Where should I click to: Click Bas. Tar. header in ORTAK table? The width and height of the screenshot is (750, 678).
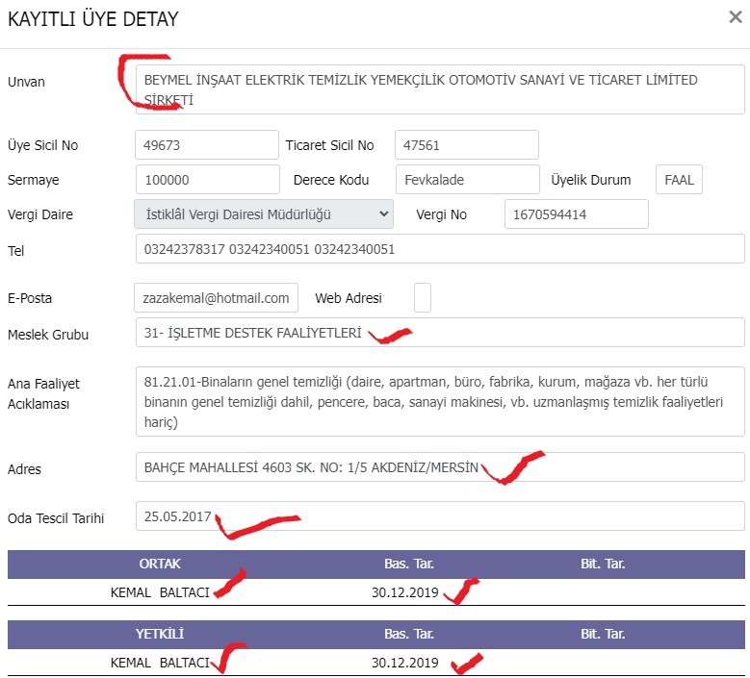[409, 564]
